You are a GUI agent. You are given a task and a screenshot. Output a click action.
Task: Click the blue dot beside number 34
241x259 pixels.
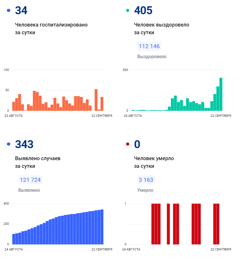click(x=9, y=11)
